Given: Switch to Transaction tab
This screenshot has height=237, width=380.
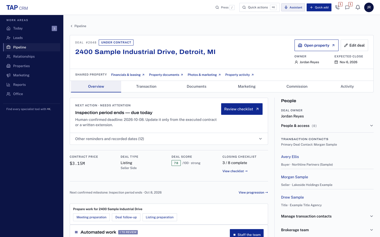Looking at the screenshot, I should point(146,86).
